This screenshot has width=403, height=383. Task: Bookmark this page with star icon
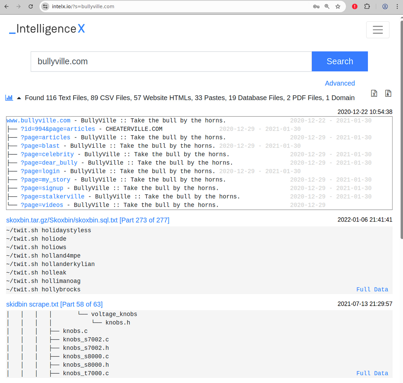pyautogui.click(x=338, y=6)
